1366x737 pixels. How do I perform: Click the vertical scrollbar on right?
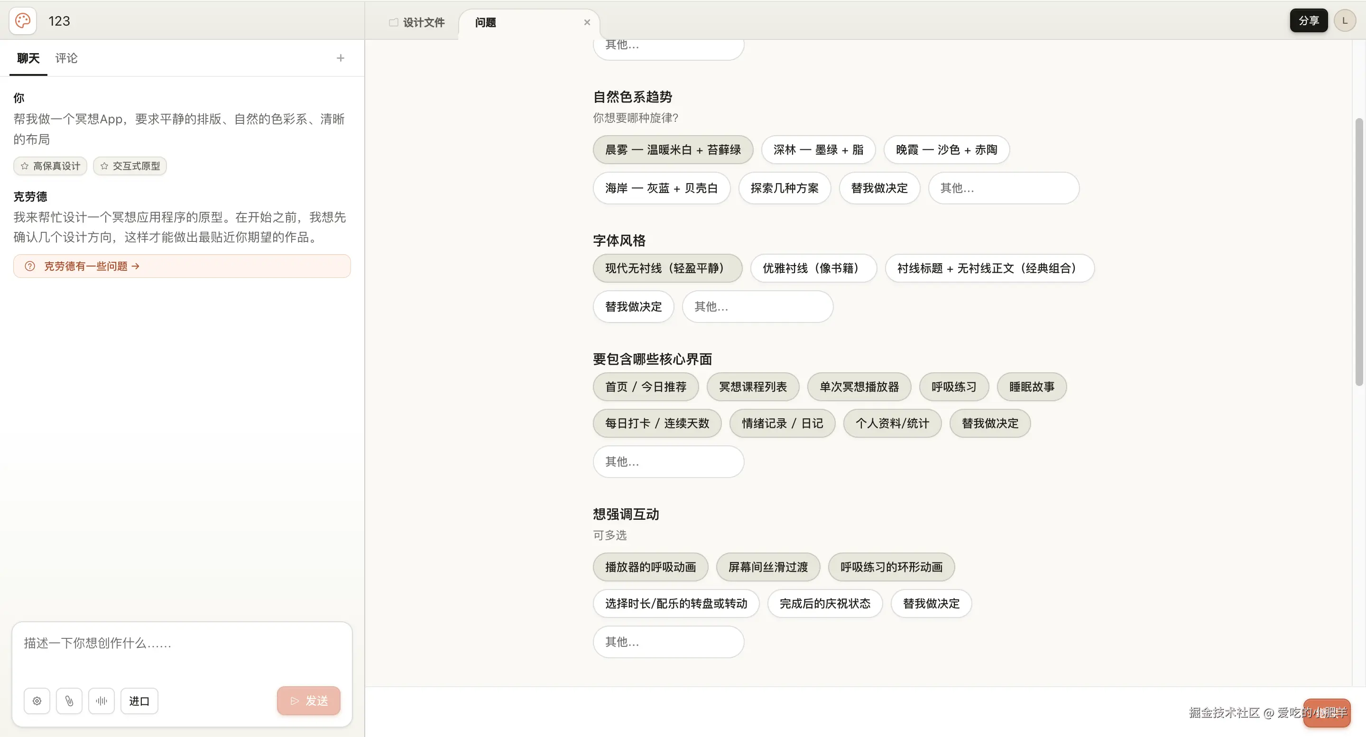[1358, 252]
